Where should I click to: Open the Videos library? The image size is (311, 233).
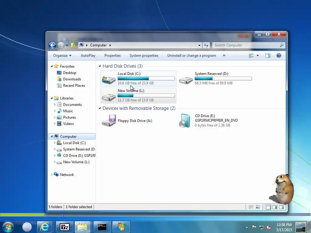[68, 124]
